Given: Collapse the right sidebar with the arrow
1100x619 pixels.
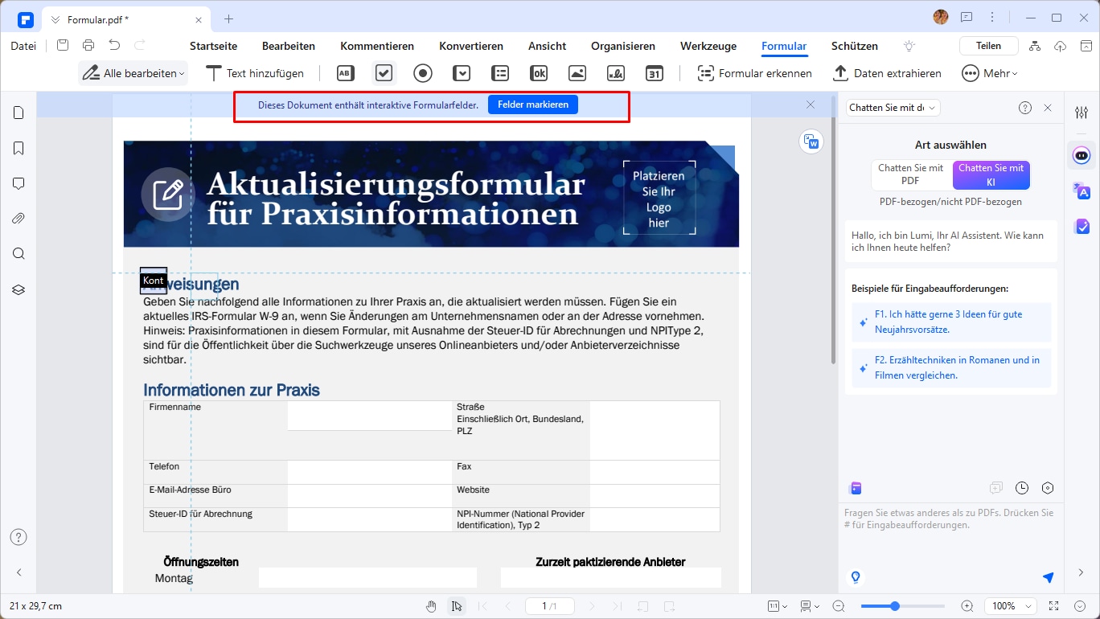Looking at the screenshot, I should (1082, 572).
